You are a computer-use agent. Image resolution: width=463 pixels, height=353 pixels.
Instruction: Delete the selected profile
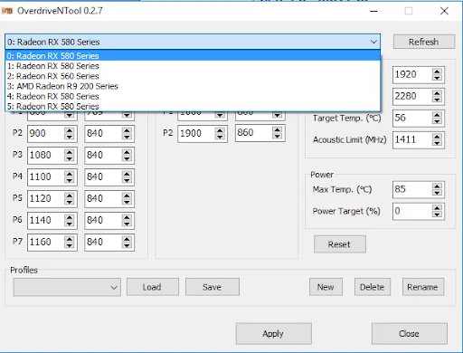(373, 287)
